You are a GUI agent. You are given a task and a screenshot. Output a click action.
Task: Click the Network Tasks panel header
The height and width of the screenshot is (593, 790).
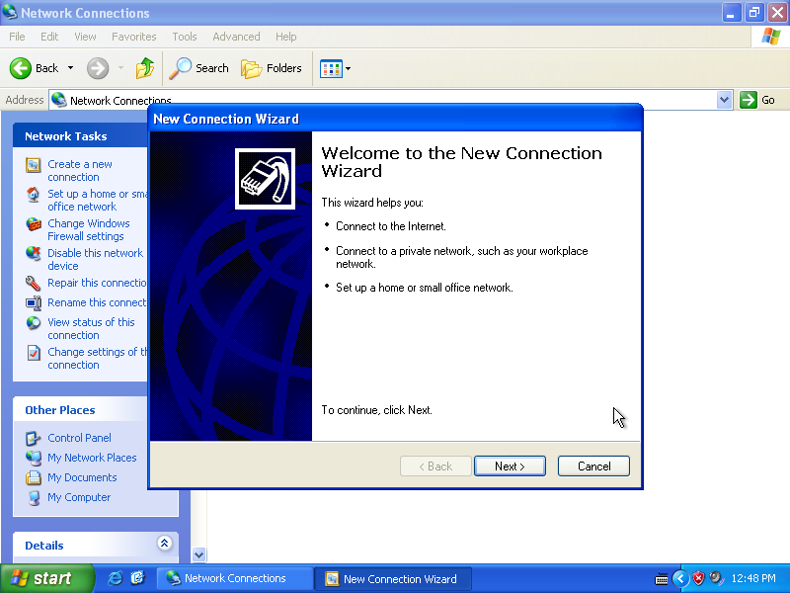click(81, 136)
